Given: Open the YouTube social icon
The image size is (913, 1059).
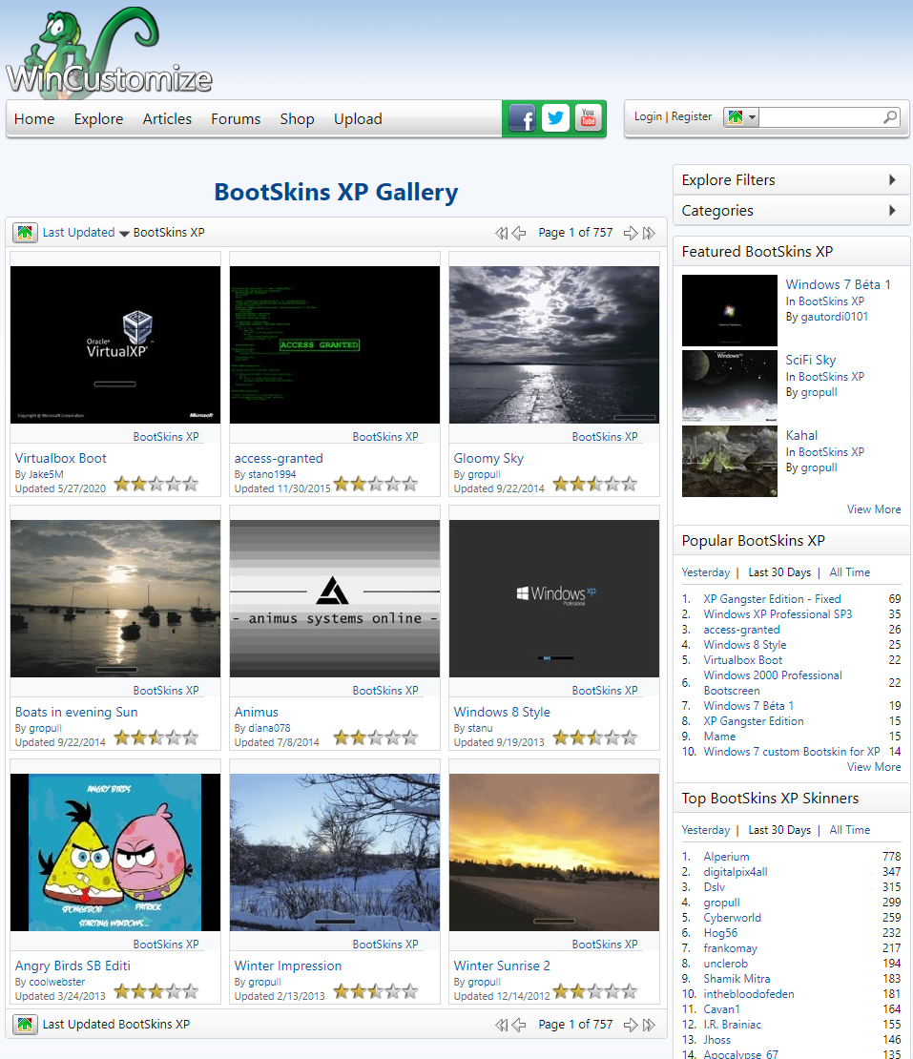Looking at the screenshot, I should pyautogui.click(x=588, y=117).
